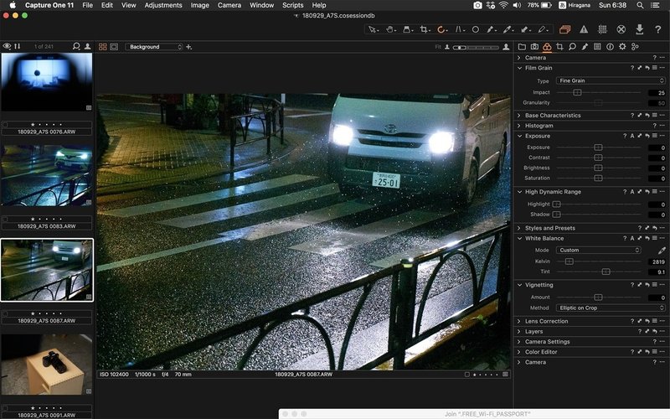
Task: Open the White Balance Mode dropdown
Action: 598,250
